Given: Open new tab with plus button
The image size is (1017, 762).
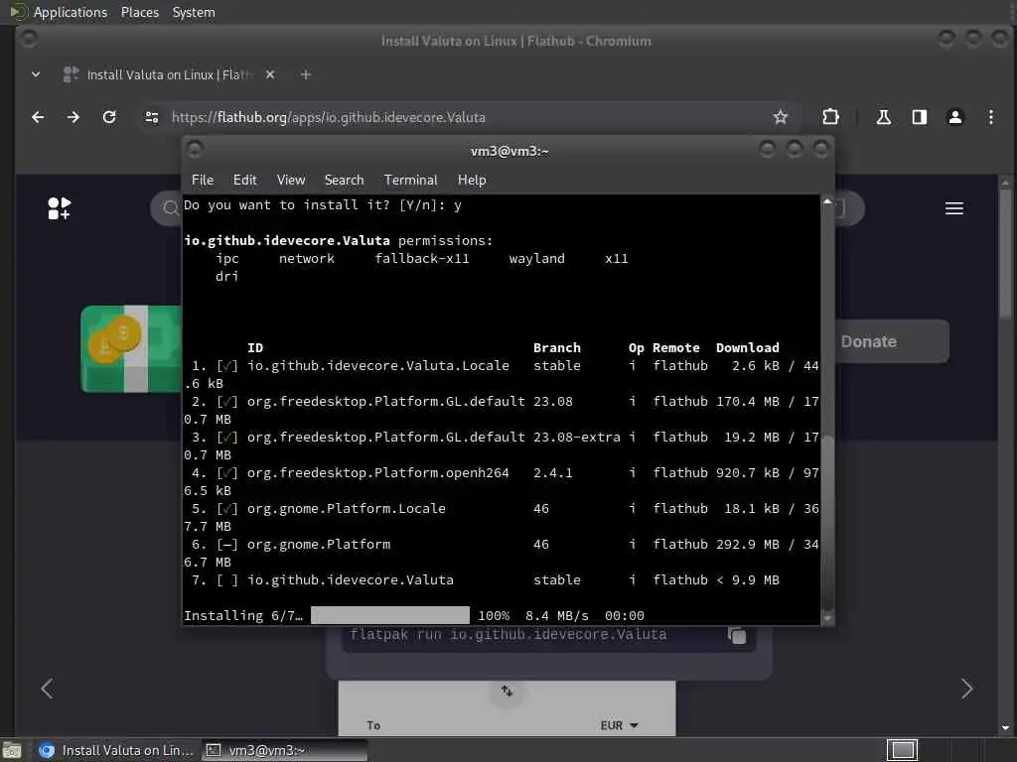Looking at the screenshot, I should tap(306, 75).
